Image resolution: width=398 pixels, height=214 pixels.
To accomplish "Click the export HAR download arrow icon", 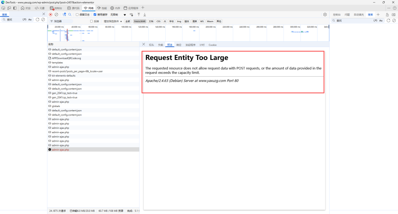I will pos(145,14).
